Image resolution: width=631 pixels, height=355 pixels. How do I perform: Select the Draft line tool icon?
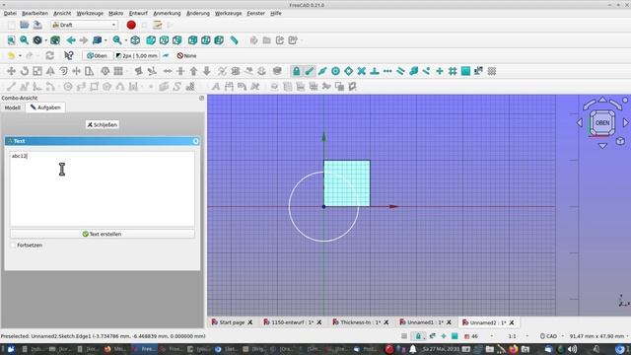click(11, 87)
